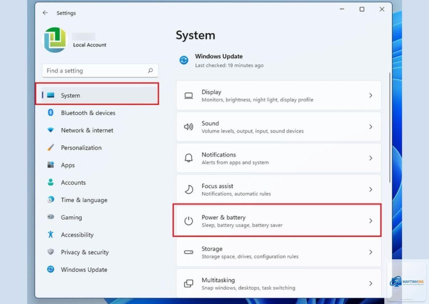Click the Gaming controller icon

coord(50,217)
